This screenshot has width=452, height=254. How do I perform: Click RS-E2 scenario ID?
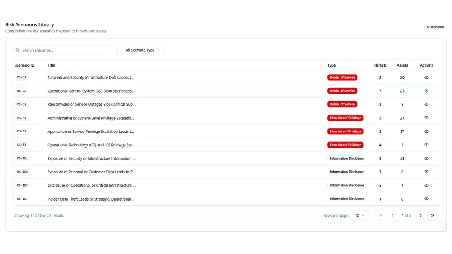(x=21, y=131)
